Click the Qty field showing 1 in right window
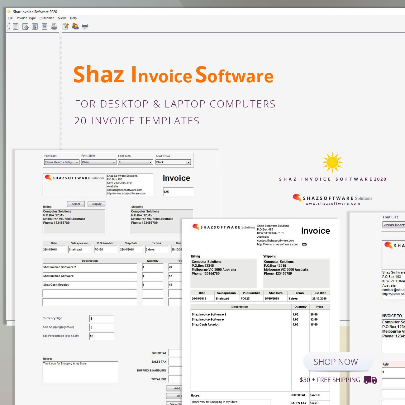This screenshot has height=405, width=405. [x=393, y=372]
